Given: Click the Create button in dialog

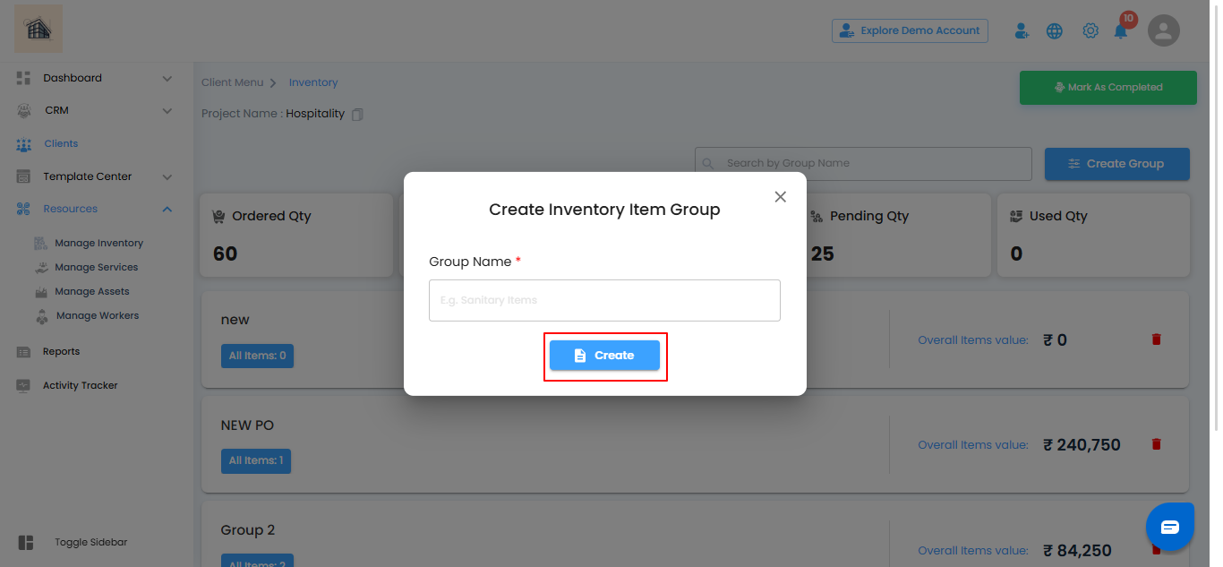Looking at the screenshot, I should click(604, 356).
